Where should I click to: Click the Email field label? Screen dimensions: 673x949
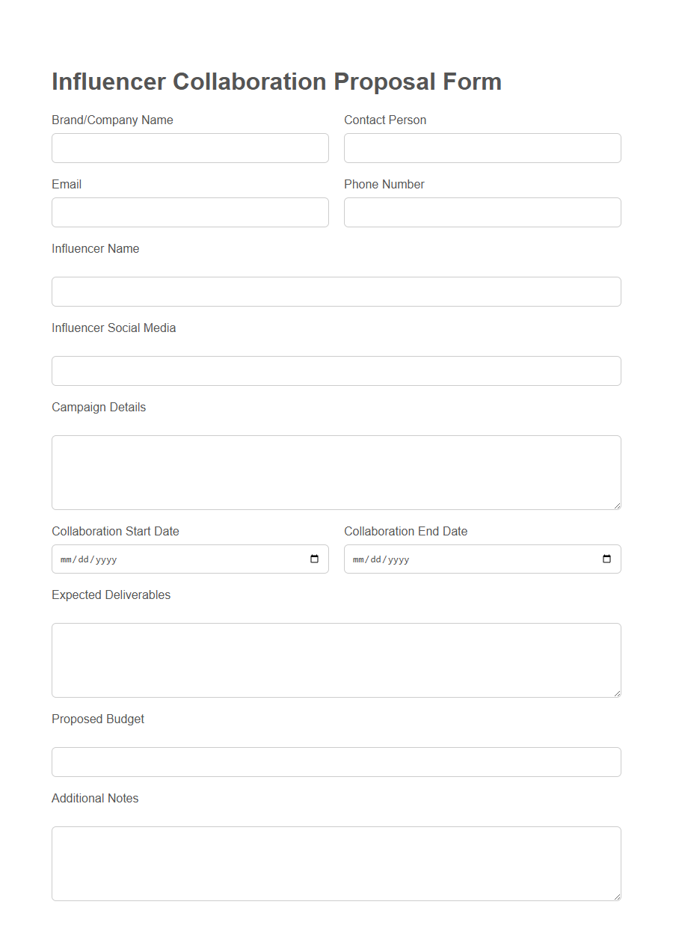[67, 184]
